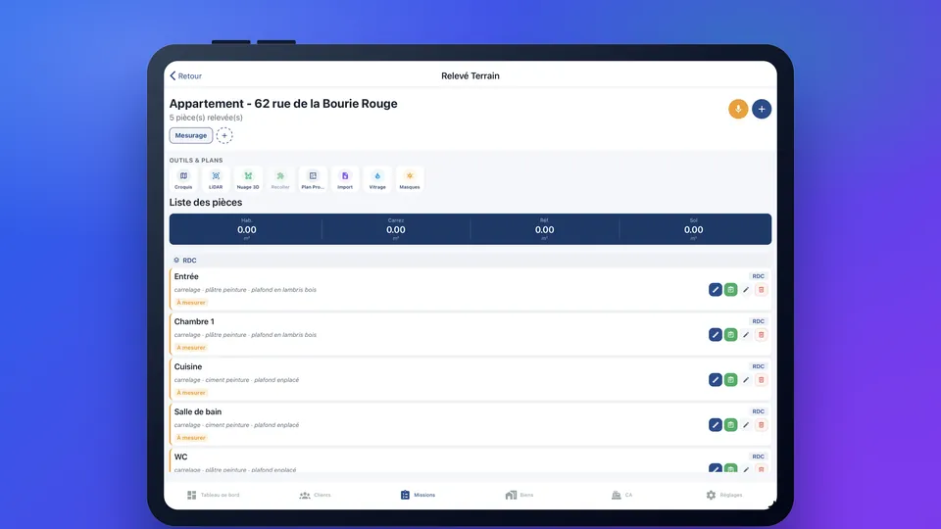Click the À mesurer tag under Cuisine
Image resolution: width=941 pixels, height=529 pixels.
[x=191, y=392]
